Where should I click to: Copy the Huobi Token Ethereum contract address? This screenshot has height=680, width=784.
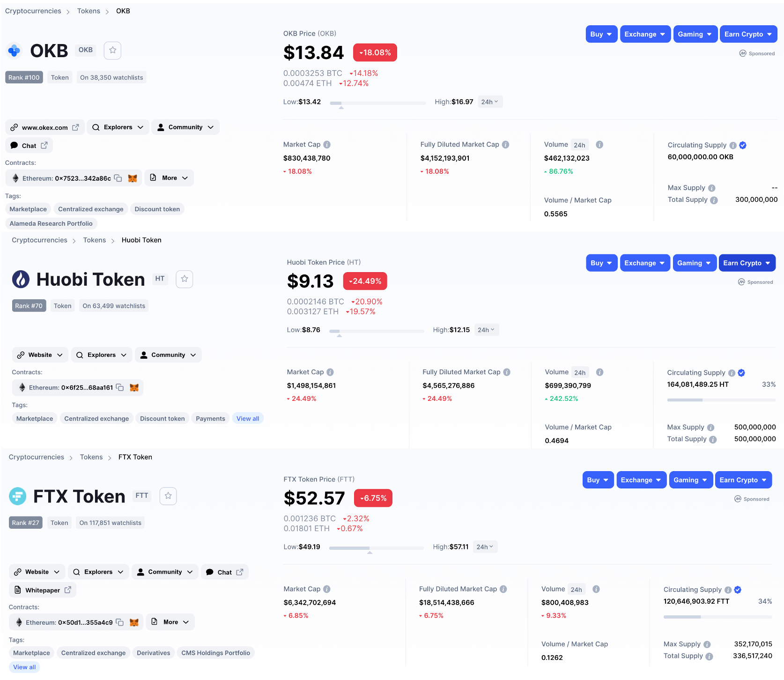120,387
